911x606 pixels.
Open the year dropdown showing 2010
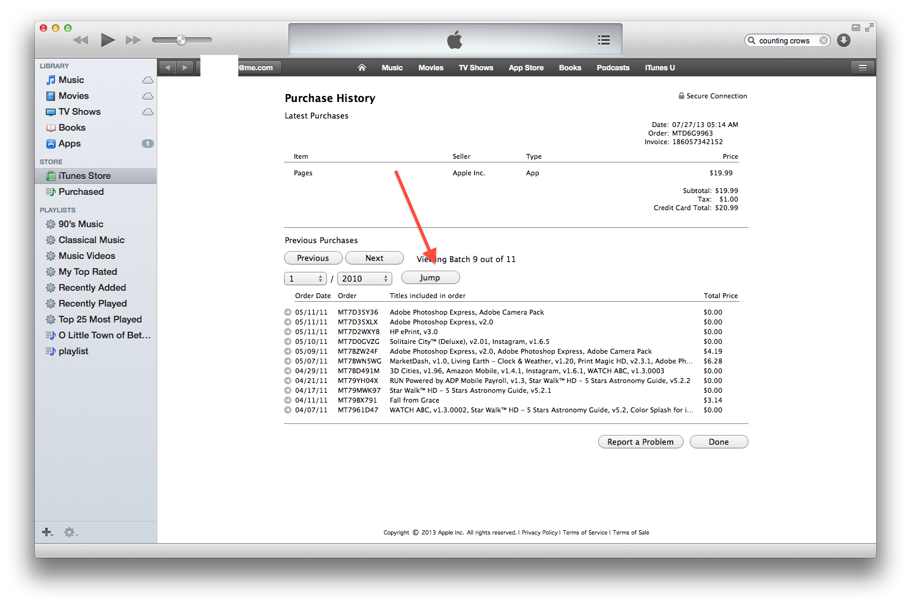tap(364, 279)
